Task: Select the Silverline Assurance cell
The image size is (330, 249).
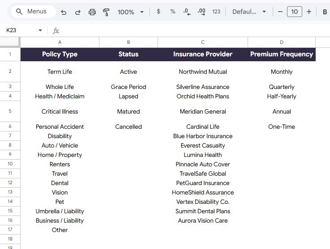Action: [203, 87]
